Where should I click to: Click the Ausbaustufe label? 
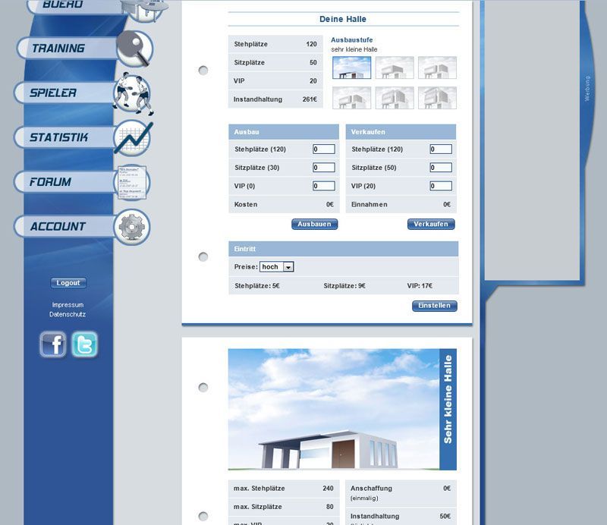[x=352, y=40]
